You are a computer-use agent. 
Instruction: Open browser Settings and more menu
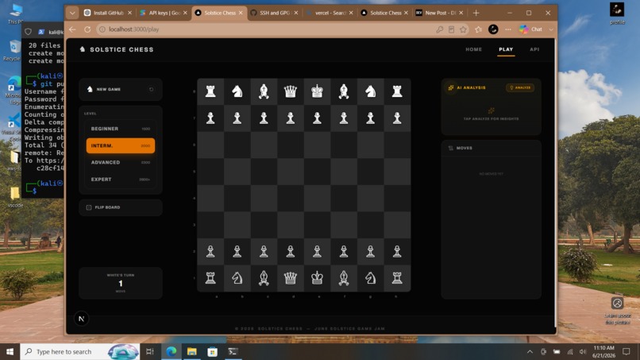coord(507,29)
